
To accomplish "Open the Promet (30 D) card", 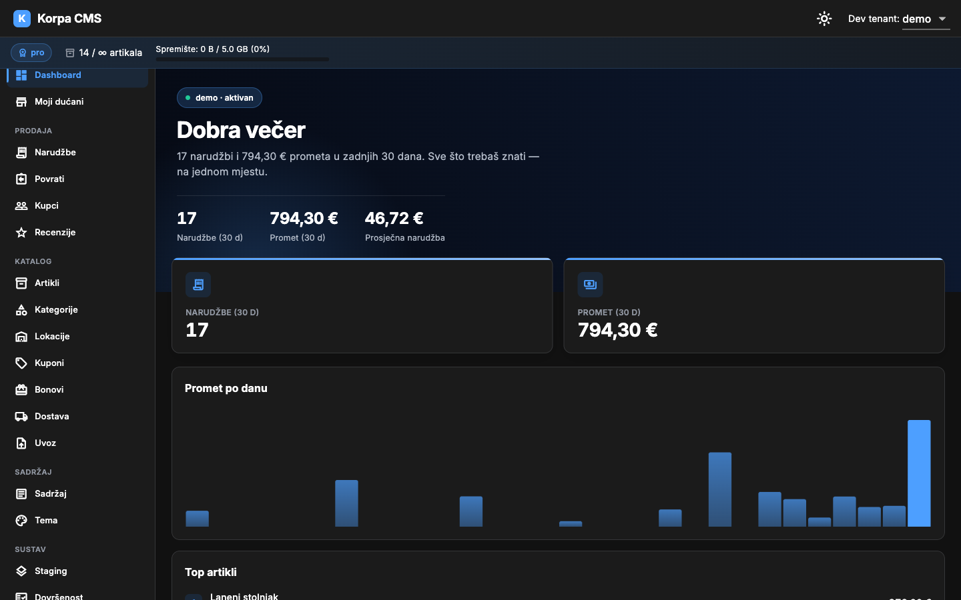I will coord(754,305).
